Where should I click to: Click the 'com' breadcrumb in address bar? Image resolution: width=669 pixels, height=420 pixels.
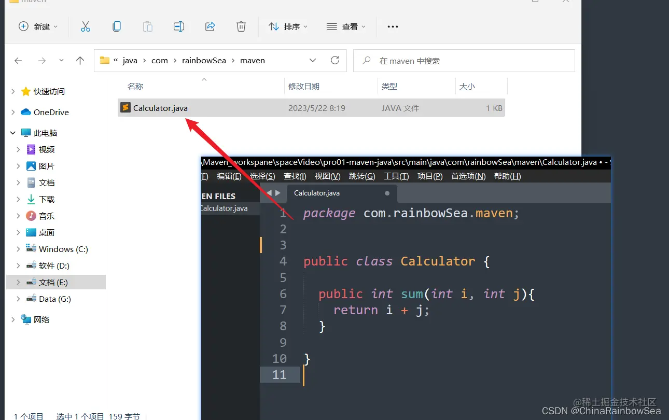160,61
